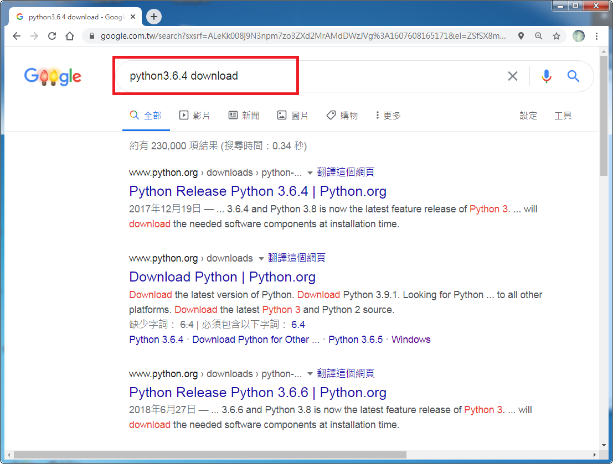Screen dimensions: 613x464
Task: Close the python3.6.4 download tab
Action: [x=133, y=17]
